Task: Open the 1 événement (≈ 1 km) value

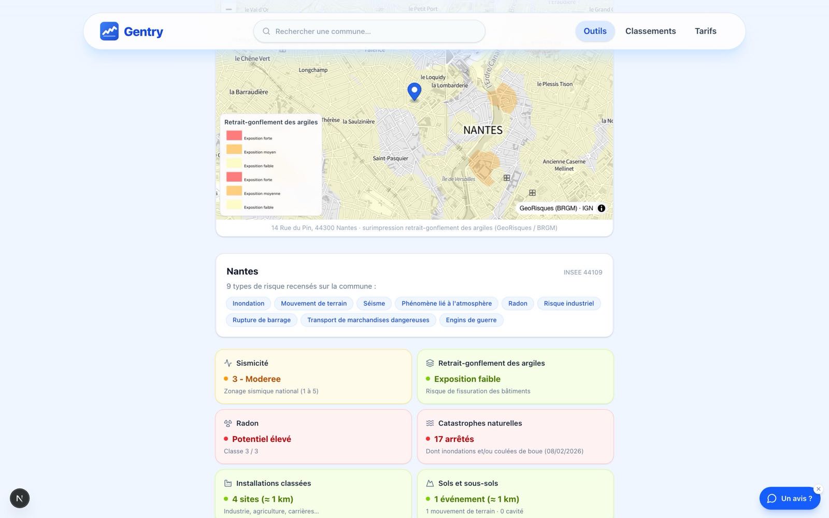Action: [x=477, y=499]
